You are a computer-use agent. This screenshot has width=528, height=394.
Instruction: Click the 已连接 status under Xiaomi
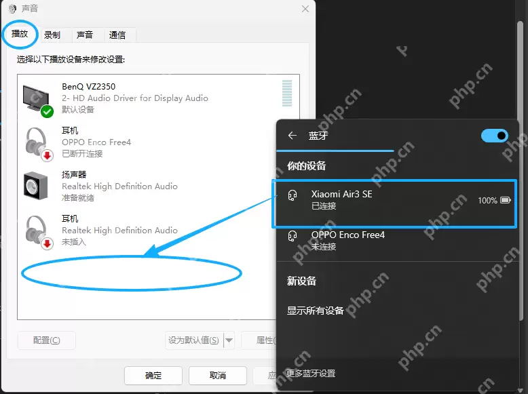pos(324,206)
